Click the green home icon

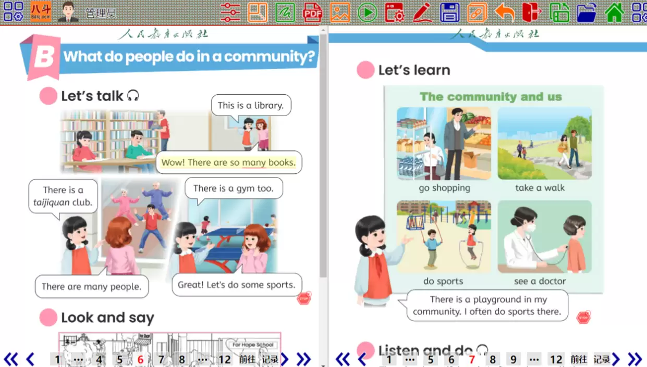pyautogui.click(x=614, y=12)
